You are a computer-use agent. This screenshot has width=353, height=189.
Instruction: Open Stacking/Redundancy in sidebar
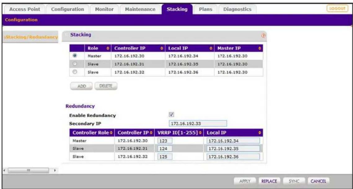tap(31, 37)
